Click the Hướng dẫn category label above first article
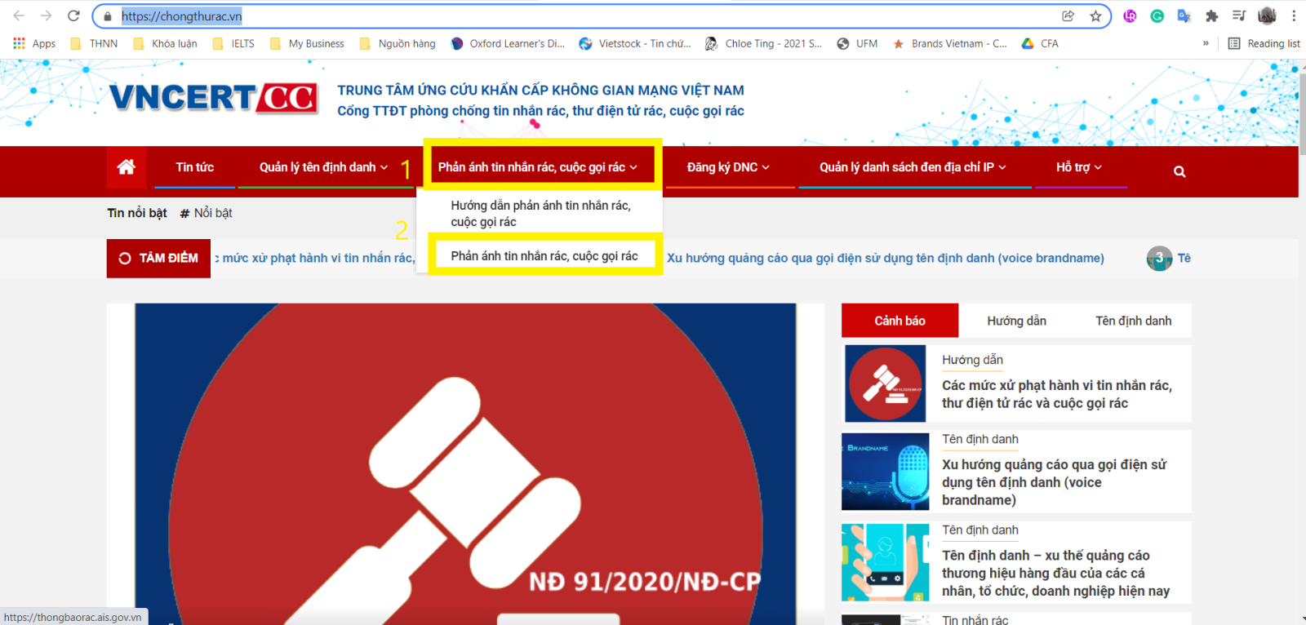Image resolution: width=1306 pixels, height=625 pixels. [972, 360]
